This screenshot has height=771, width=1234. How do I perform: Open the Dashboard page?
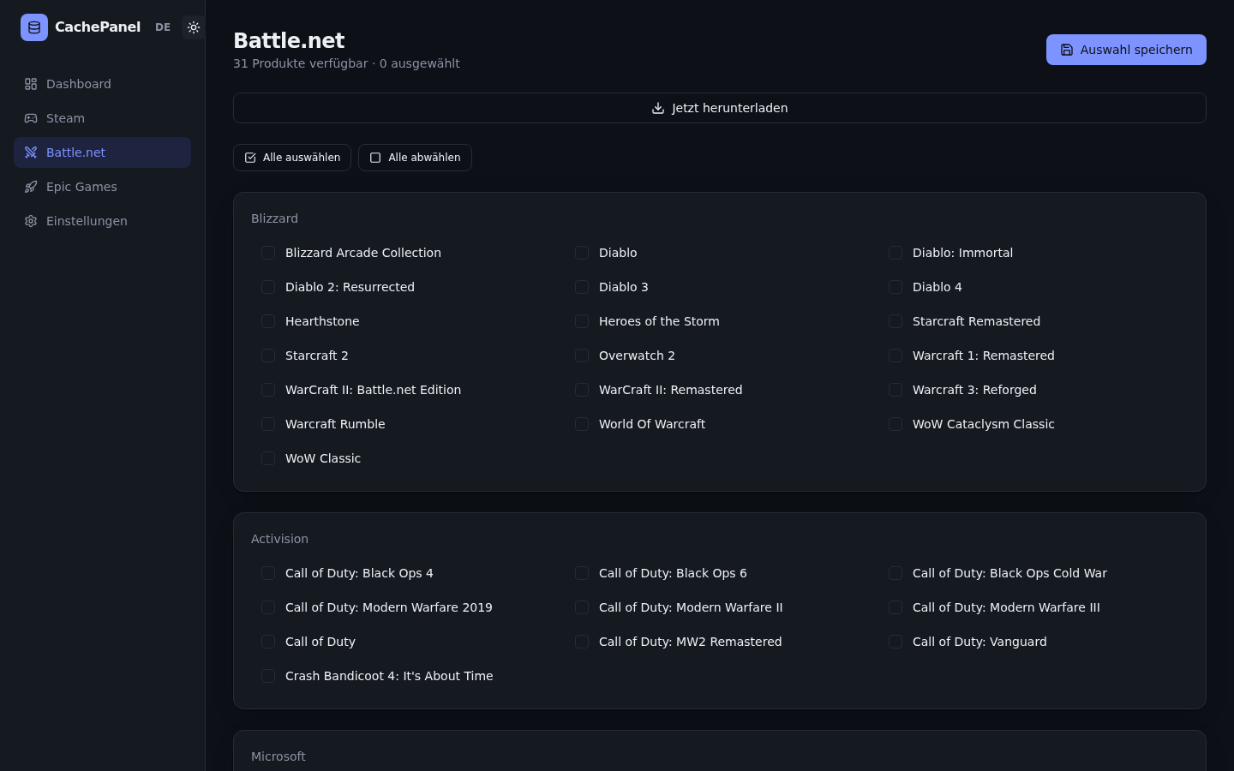102,84
